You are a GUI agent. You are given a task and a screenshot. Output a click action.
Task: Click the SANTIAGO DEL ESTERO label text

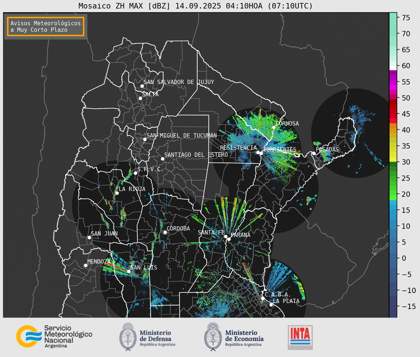[x=196, y=155]
